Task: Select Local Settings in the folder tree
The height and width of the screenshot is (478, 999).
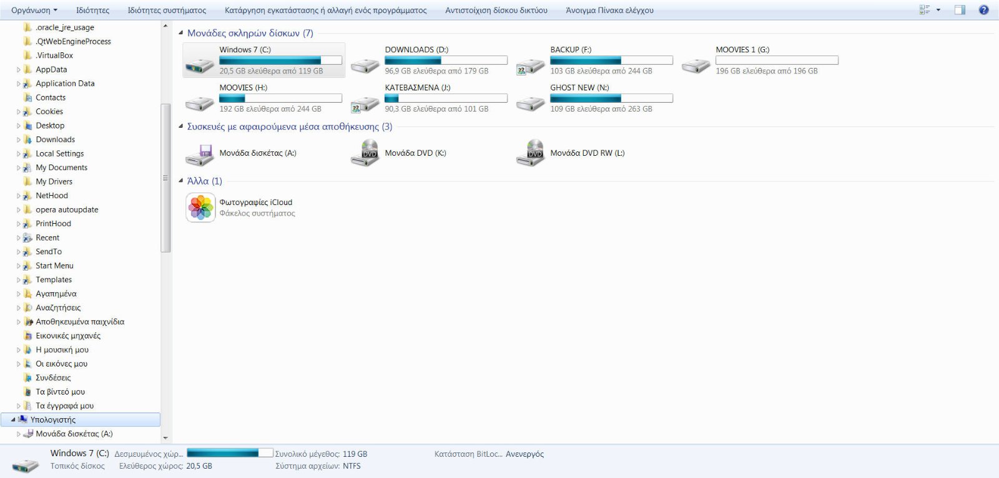Action: coord(59,153)
